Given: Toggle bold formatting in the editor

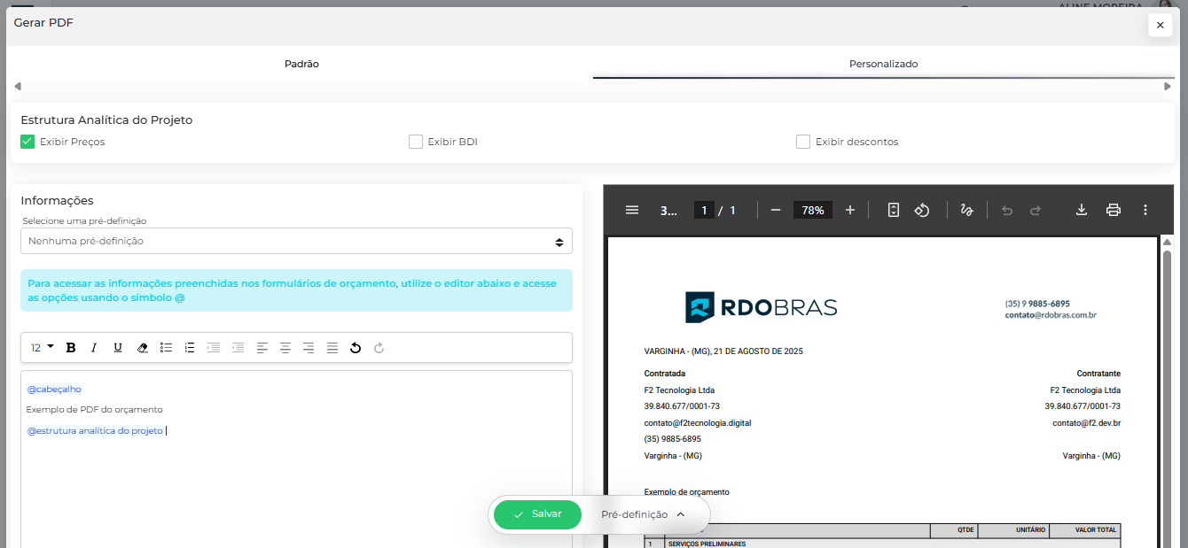Looking at the screenshot, I should 71,348.
